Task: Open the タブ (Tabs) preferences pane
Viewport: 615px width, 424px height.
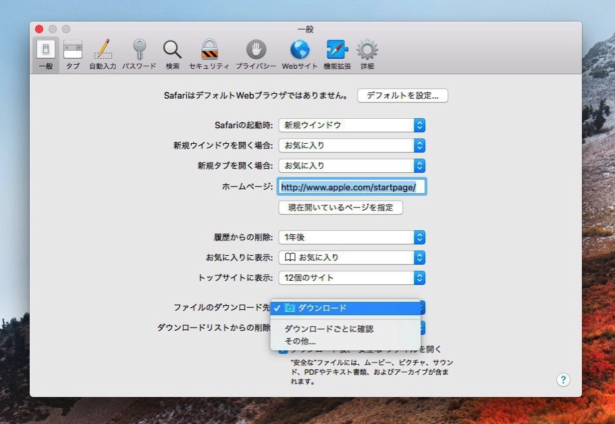Action: click(x=72, y=55)
